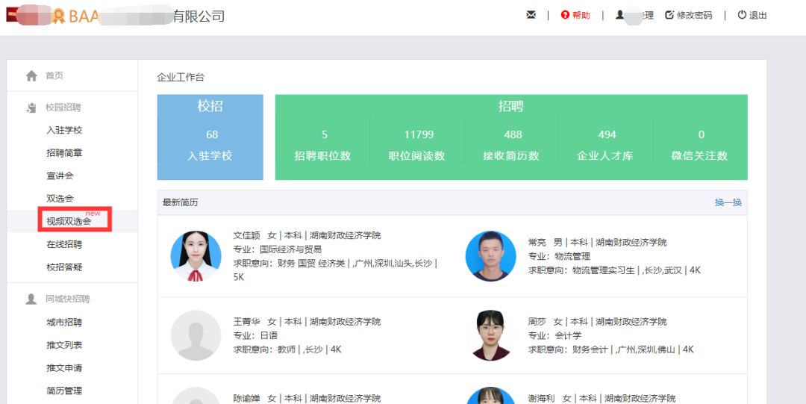Open 首页 in the sidebar

54,75
